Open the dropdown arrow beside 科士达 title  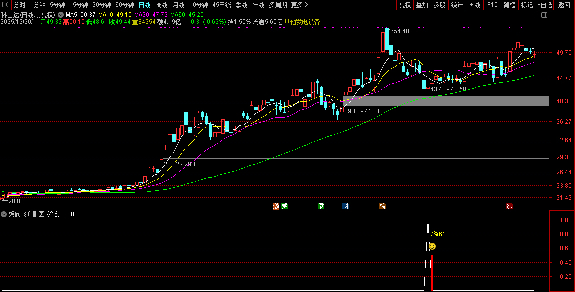tap(61, 15)
